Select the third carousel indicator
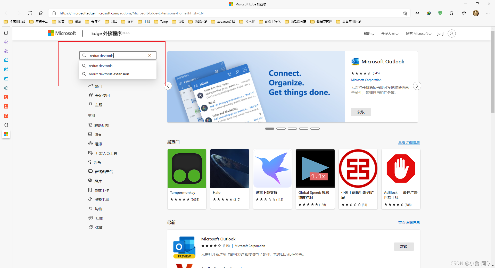 [x=292, y=129]
